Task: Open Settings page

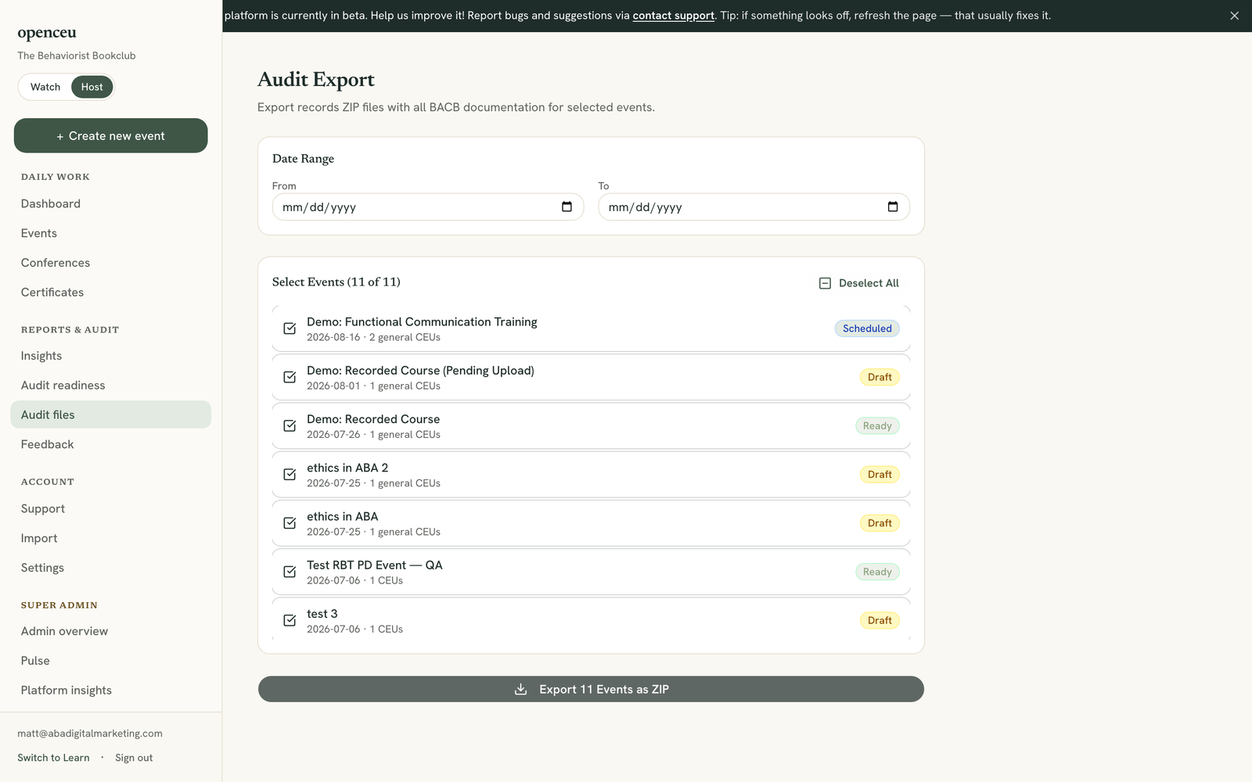Action: pyautogui.click(x=111, y=568)
